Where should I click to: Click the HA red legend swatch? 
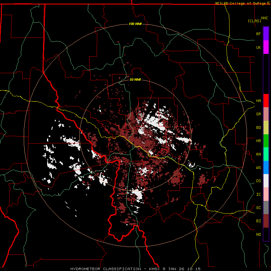tap(266, 101)
